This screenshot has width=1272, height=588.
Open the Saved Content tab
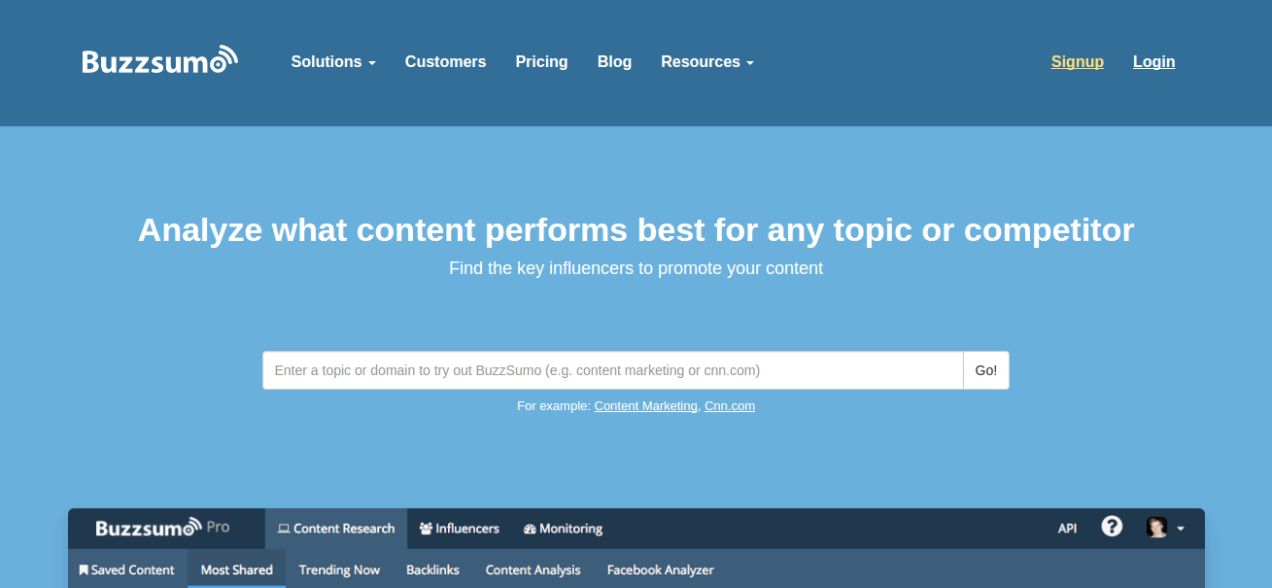(127, 570)
